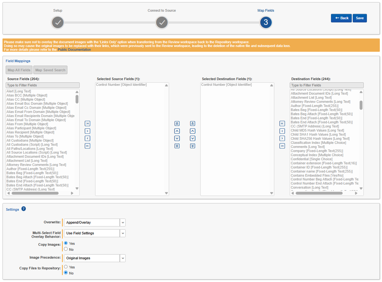Move selected destination field to the bottom
The width and height of the screenshot is (382, 282).
click(x=193, y=146)
